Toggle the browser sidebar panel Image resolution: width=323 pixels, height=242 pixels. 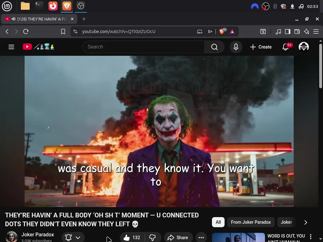point(288,32)
